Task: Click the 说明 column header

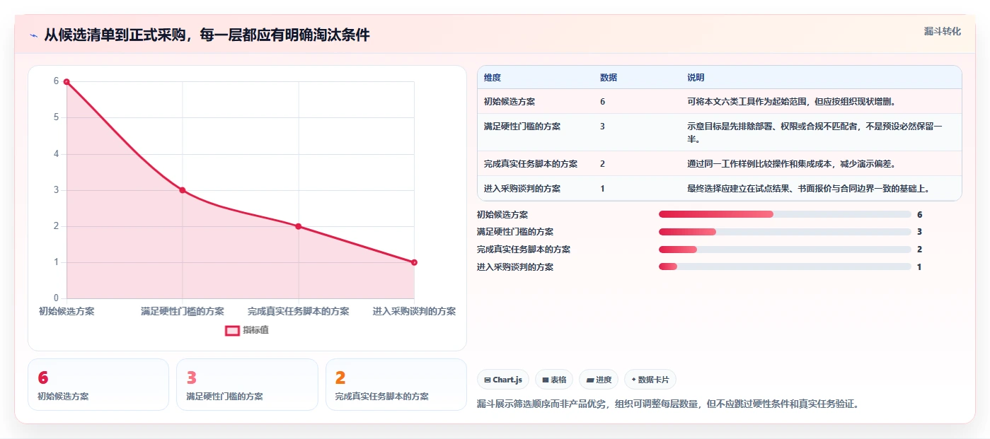Action: (696, 78)
